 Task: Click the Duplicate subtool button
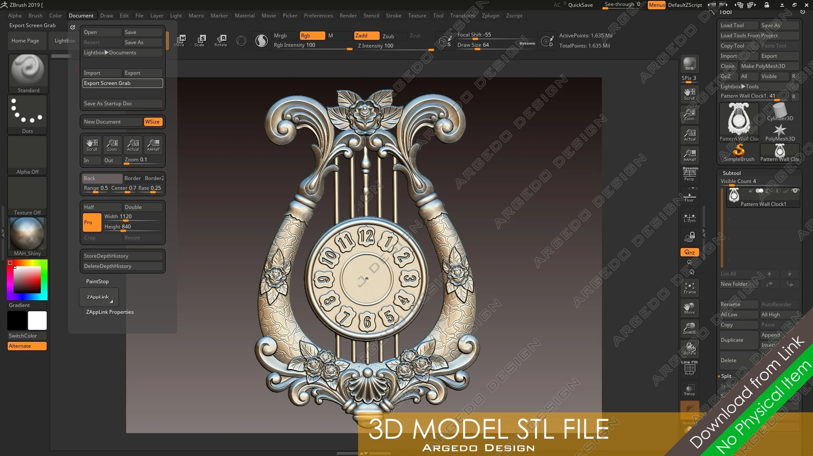tap(739, 340)
